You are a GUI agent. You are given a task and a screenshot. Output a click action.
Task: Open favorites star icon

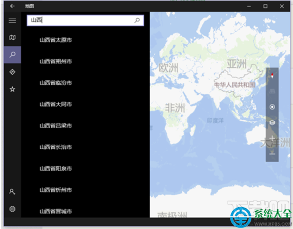click(x=12, y=90)
